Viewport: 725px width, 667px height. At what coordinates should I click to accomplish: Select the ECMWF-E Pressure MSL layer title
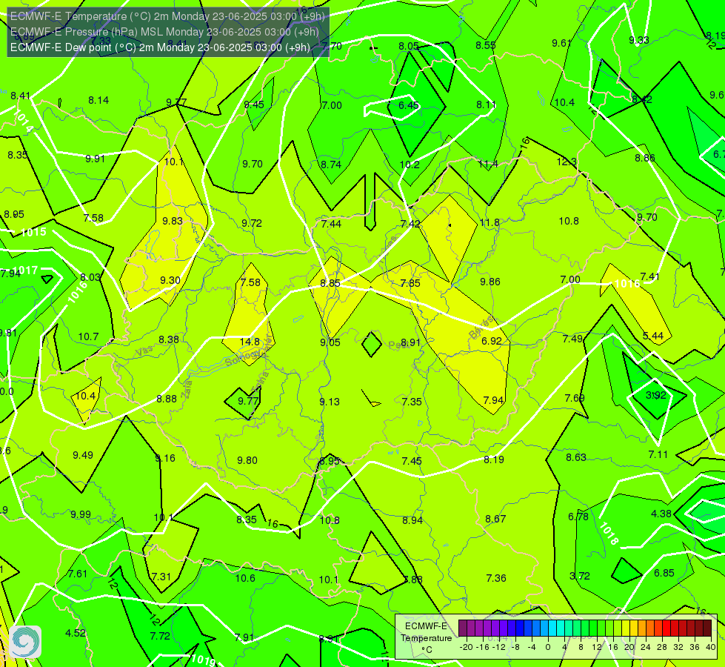point(164,32)
